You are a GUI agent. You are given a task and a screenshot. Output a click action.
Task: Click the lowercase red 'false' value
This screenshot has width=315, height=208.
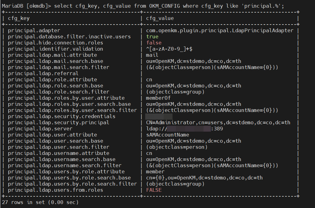click(154, 43)
